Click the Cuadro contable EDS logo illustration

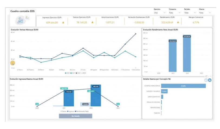(x=22, y=20)
